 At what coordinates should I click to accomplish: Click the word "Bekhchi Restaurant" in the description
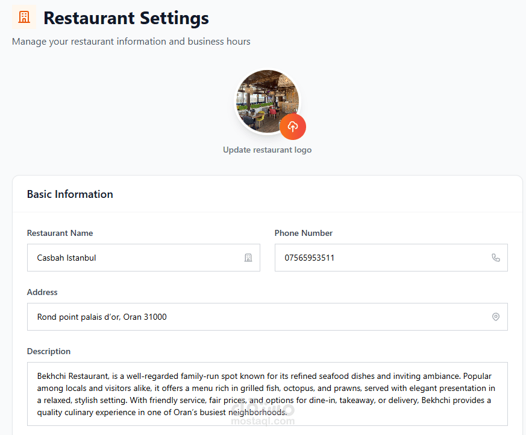pos(73,376)
